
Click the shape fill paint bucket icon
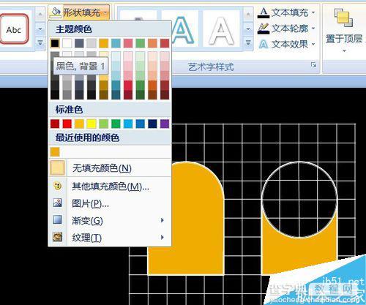point(55,12)
